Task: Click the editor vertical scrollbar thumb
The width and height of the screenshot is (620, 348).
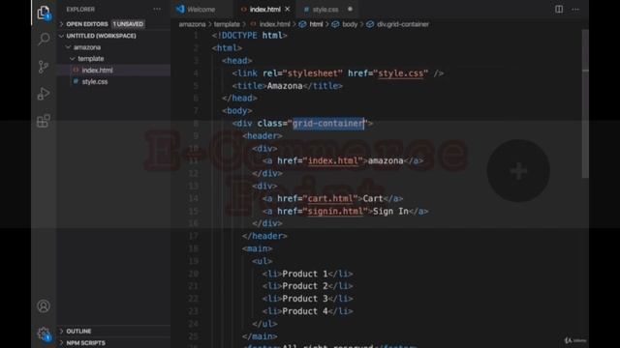Action: 585,103
